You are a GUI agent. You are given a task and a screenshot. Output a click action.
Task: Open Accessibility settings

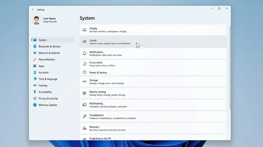(45, 92)
